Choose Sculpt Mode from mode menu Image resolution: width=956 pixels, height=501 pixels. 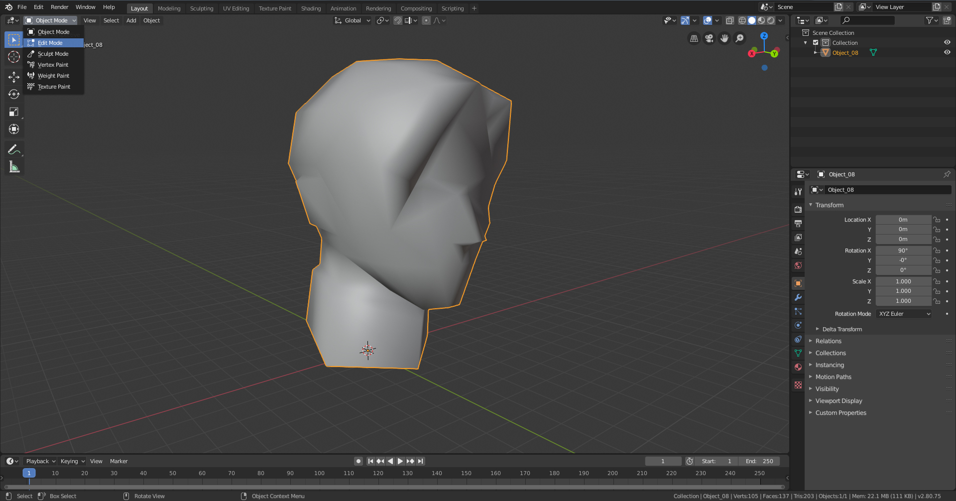pyautogui.click(x=53, y=54)
